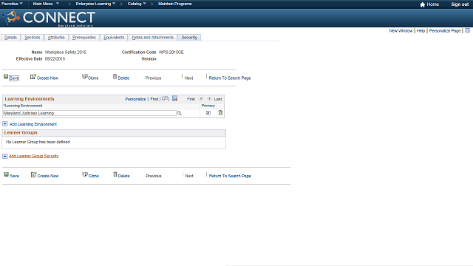Screen dimensions: 473x266
Task: Click the top Return To Search Page link
Action: (x=230, y=78)
